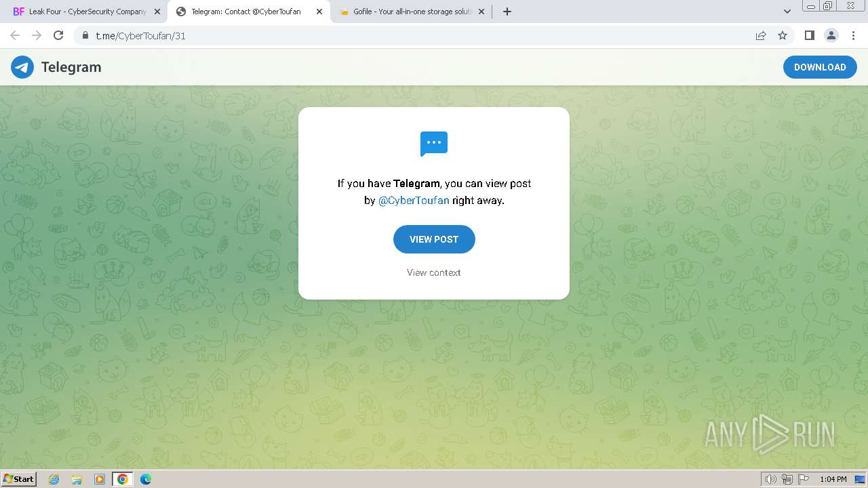
Task: Open the View context link
Action: click(x=434, y=272)
